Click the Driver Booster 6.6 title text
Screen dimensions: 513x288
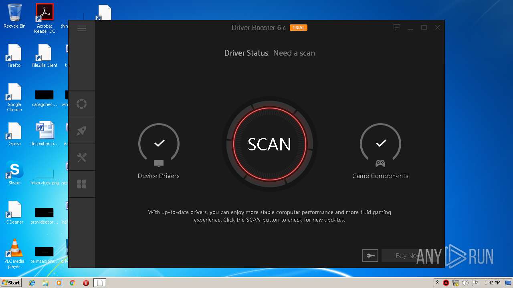point(259,28)
